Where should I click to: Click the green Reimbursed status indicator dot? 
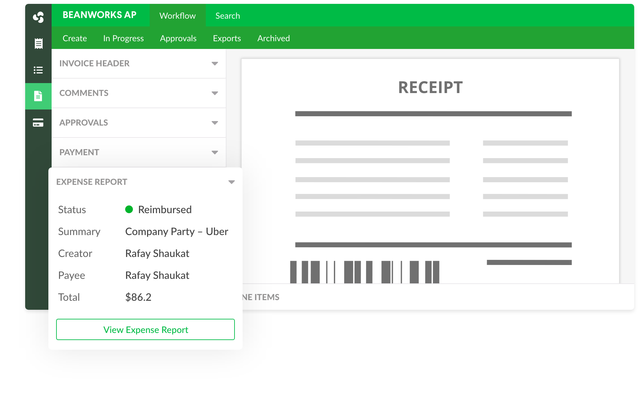click(129, 210)
